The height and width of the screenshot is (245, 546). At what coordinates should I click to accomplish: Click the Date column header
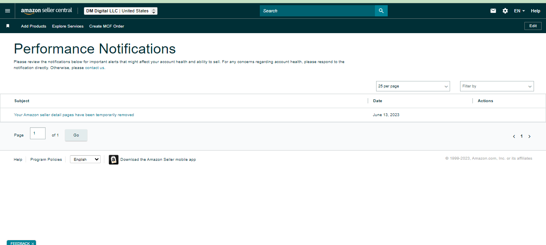pyautogui.click(x=378, y=101)
